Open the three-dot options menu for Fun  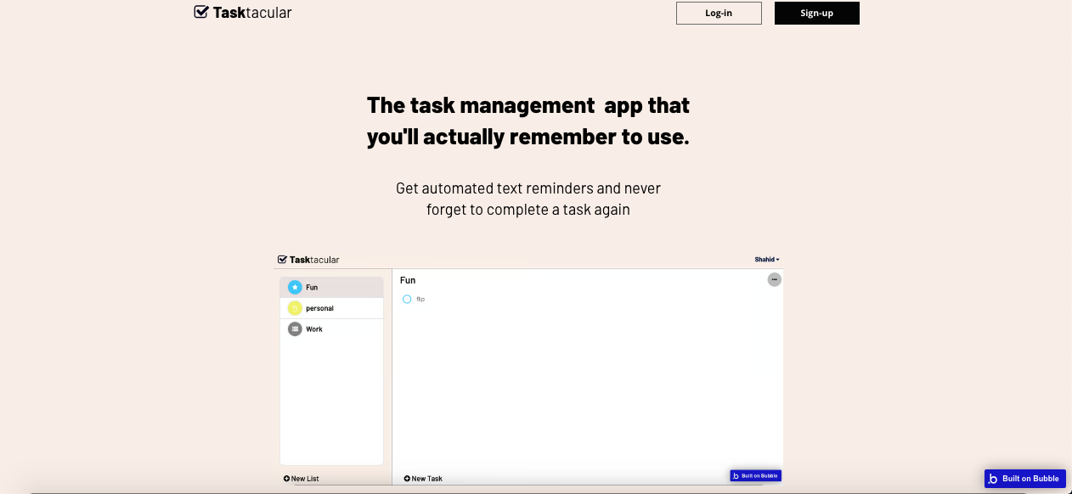tap(774, 279)
